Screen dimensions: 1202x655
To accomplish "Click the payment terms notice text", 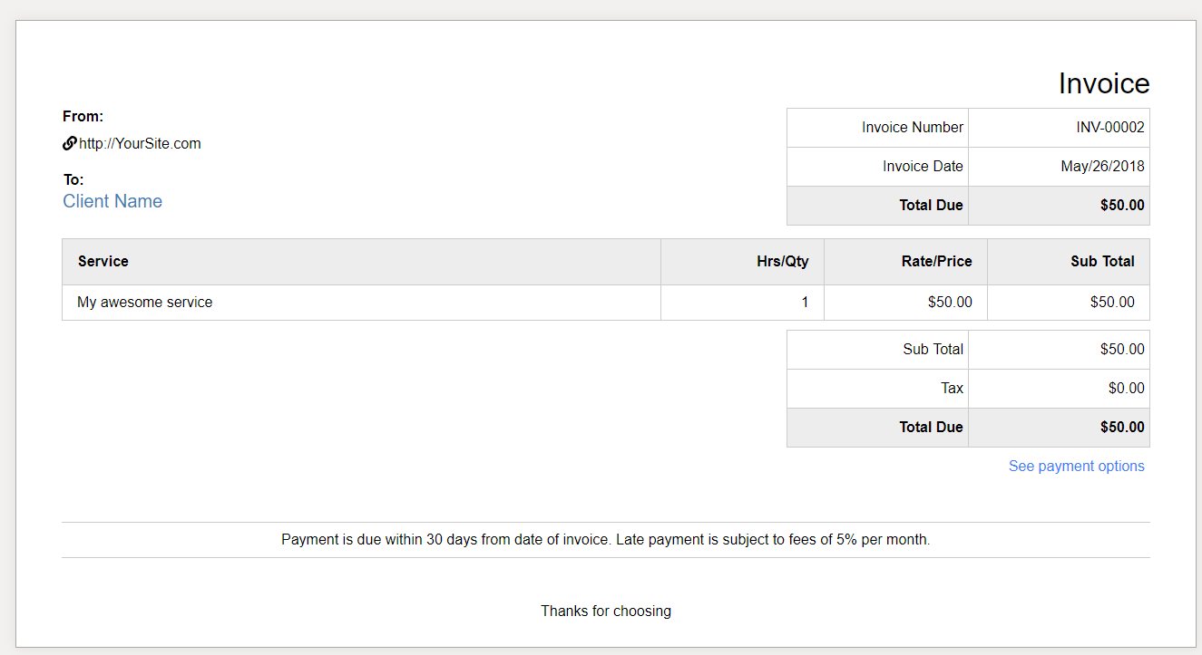I will 605,540.
